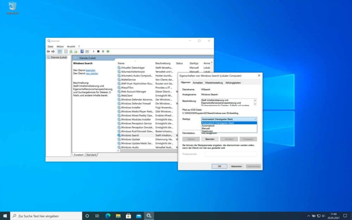352x220 pixels.
Task: Choose 'Manuell' from the Starttyp list
Action: (x=229, y=128)
